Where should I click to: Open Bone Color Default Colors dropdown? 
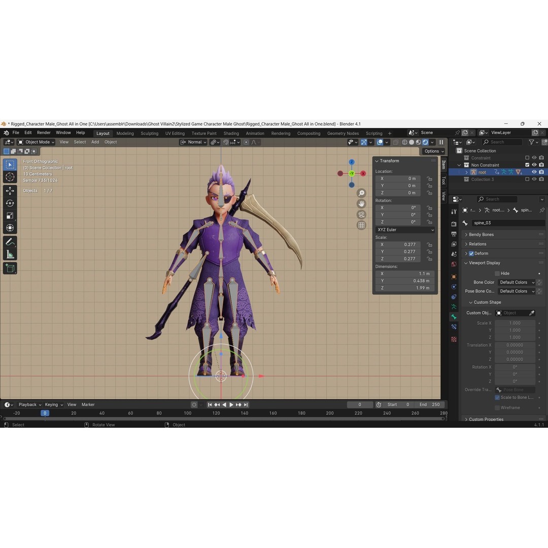point(516,283)
